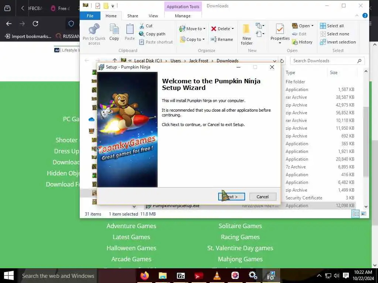The image size is (378, 283).
Task: Open File Explorer from the taskbar
Action: (x=163, y=276)
